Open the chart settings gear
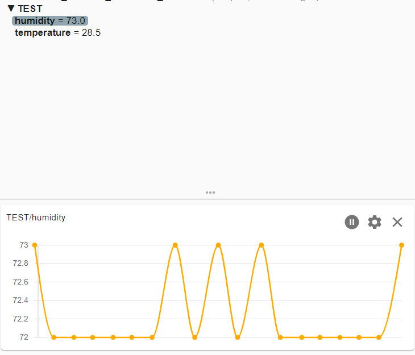The width and height of the screenshot is (415, 355). point(375,222)
